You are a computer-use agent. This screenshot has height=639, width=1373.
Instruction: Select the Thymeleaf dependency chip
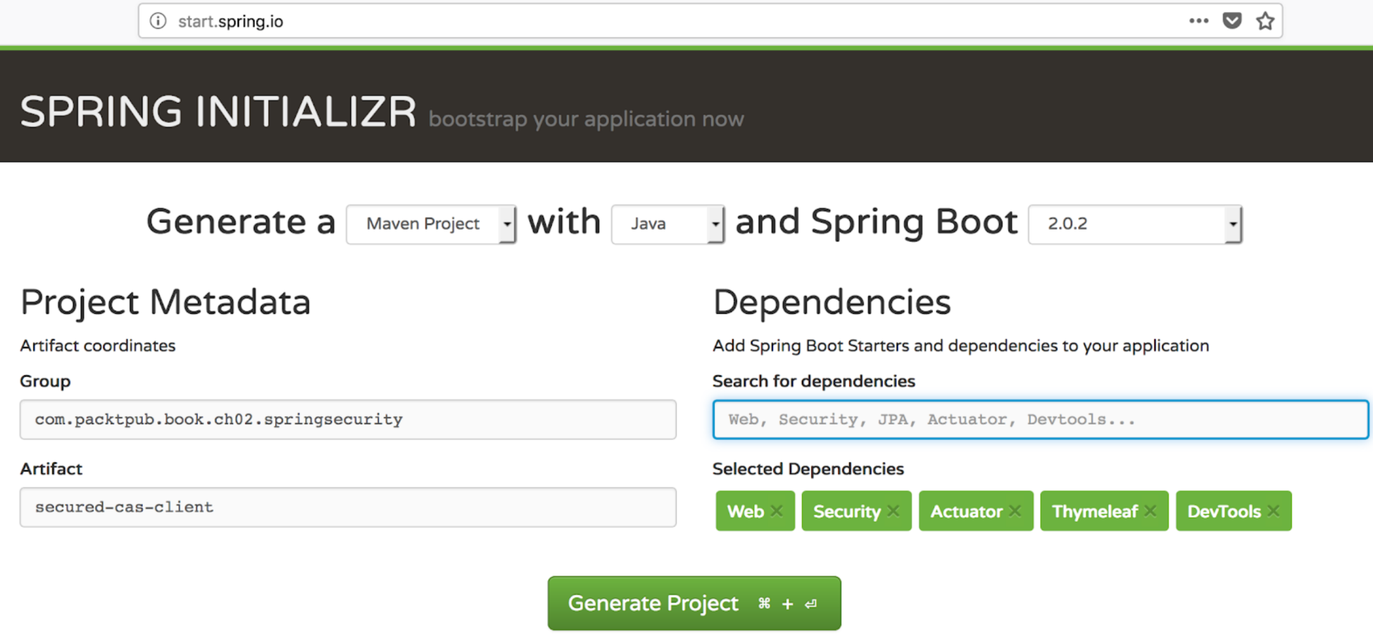point(1094,511)
